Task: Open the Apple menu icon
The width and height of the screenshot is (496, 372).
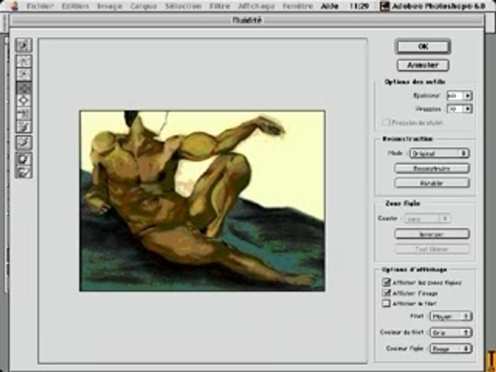Action: (13, 6)
